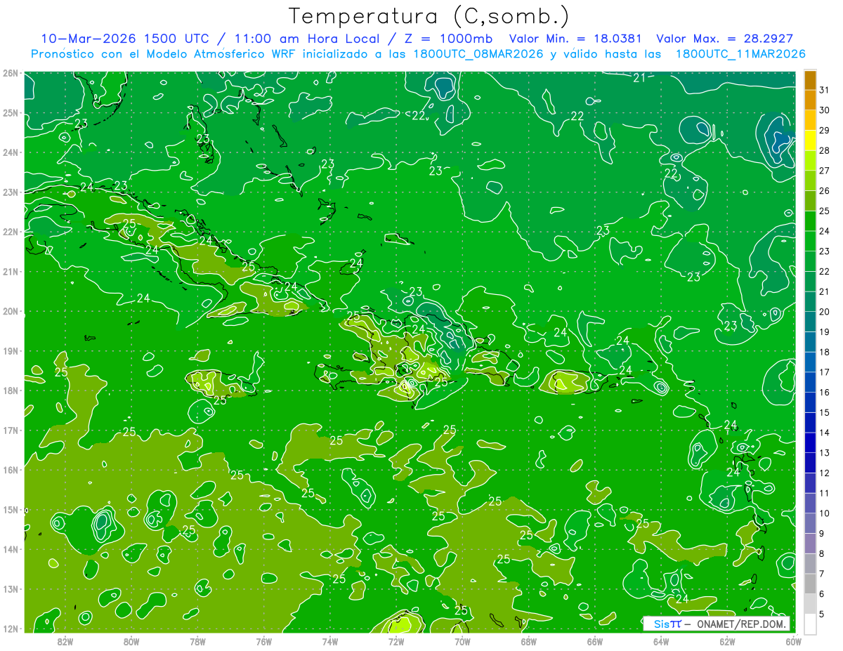Click the 16N latitude label
Screen dimensions: 843x651
[x=11, y=470]
